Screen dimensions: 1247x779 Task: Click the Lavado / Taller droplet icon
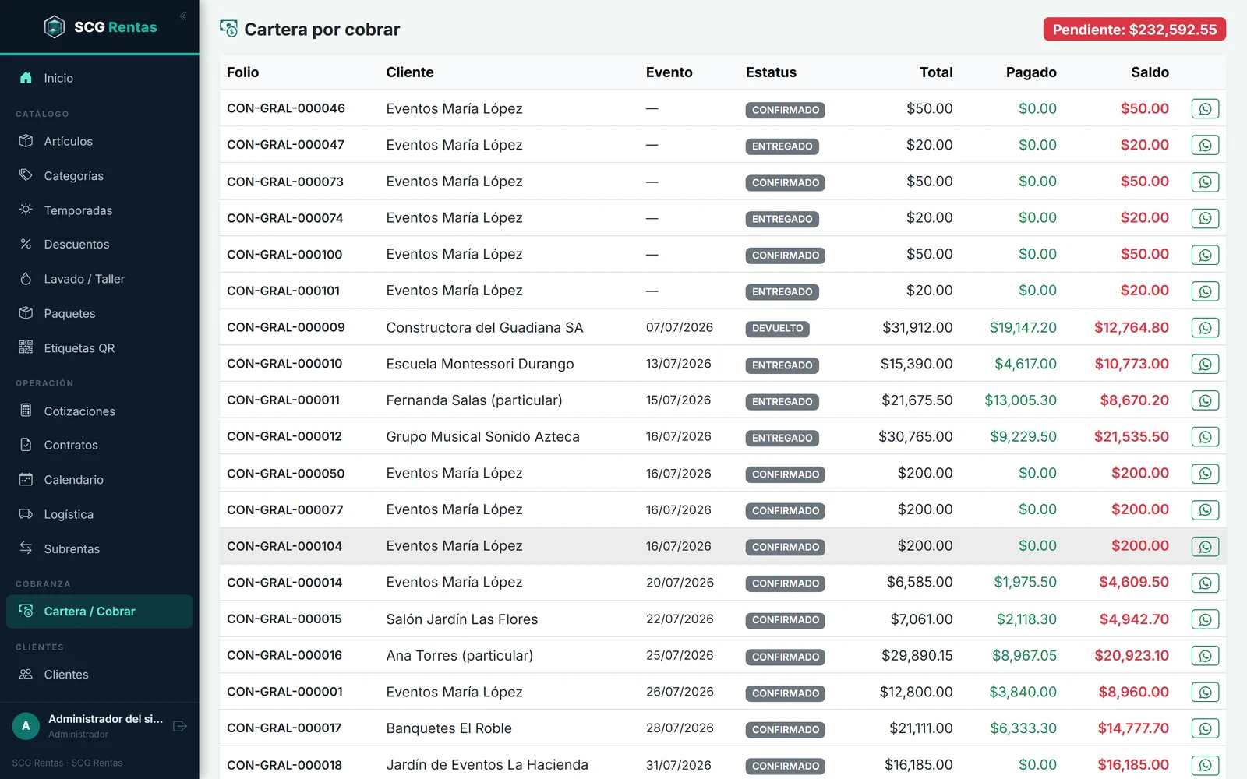tap(26, 278)
